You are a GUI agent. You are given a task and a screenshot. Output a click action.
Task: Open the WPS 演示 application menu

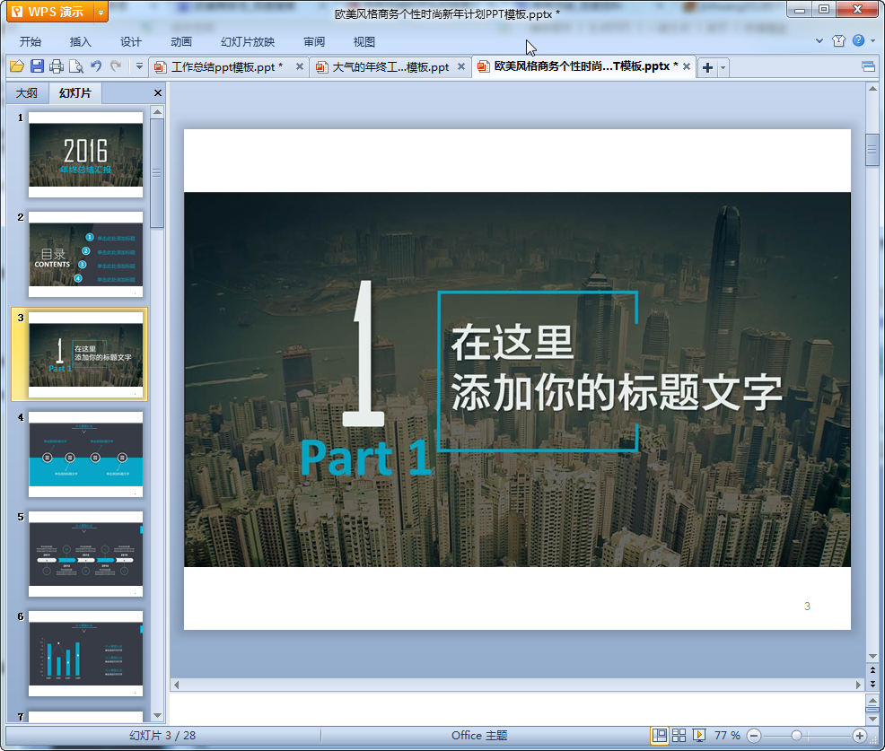pyautogui.click(x=50, y=12)
